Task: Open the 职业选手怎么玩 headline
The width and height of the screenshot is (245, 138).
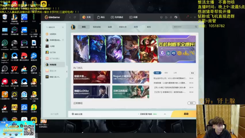Action: click(x=170, y=78)
